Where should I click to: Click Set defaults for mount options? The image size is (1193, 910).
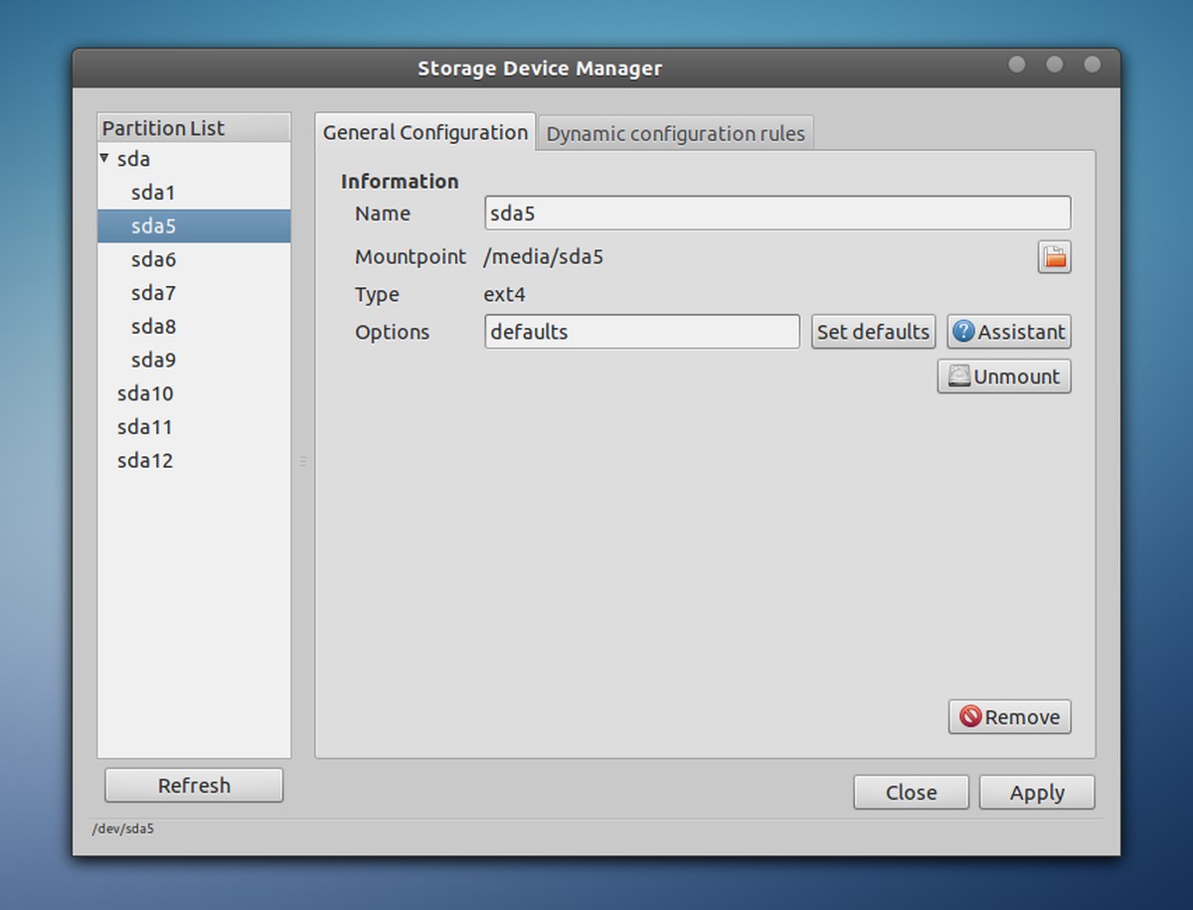(x=873, y=331)
